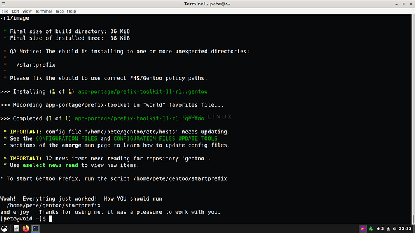The height and width of the screenshot is (233, 415).
Task: Click the 'Please fix the ebuild' line
Action: coord(105,78)
